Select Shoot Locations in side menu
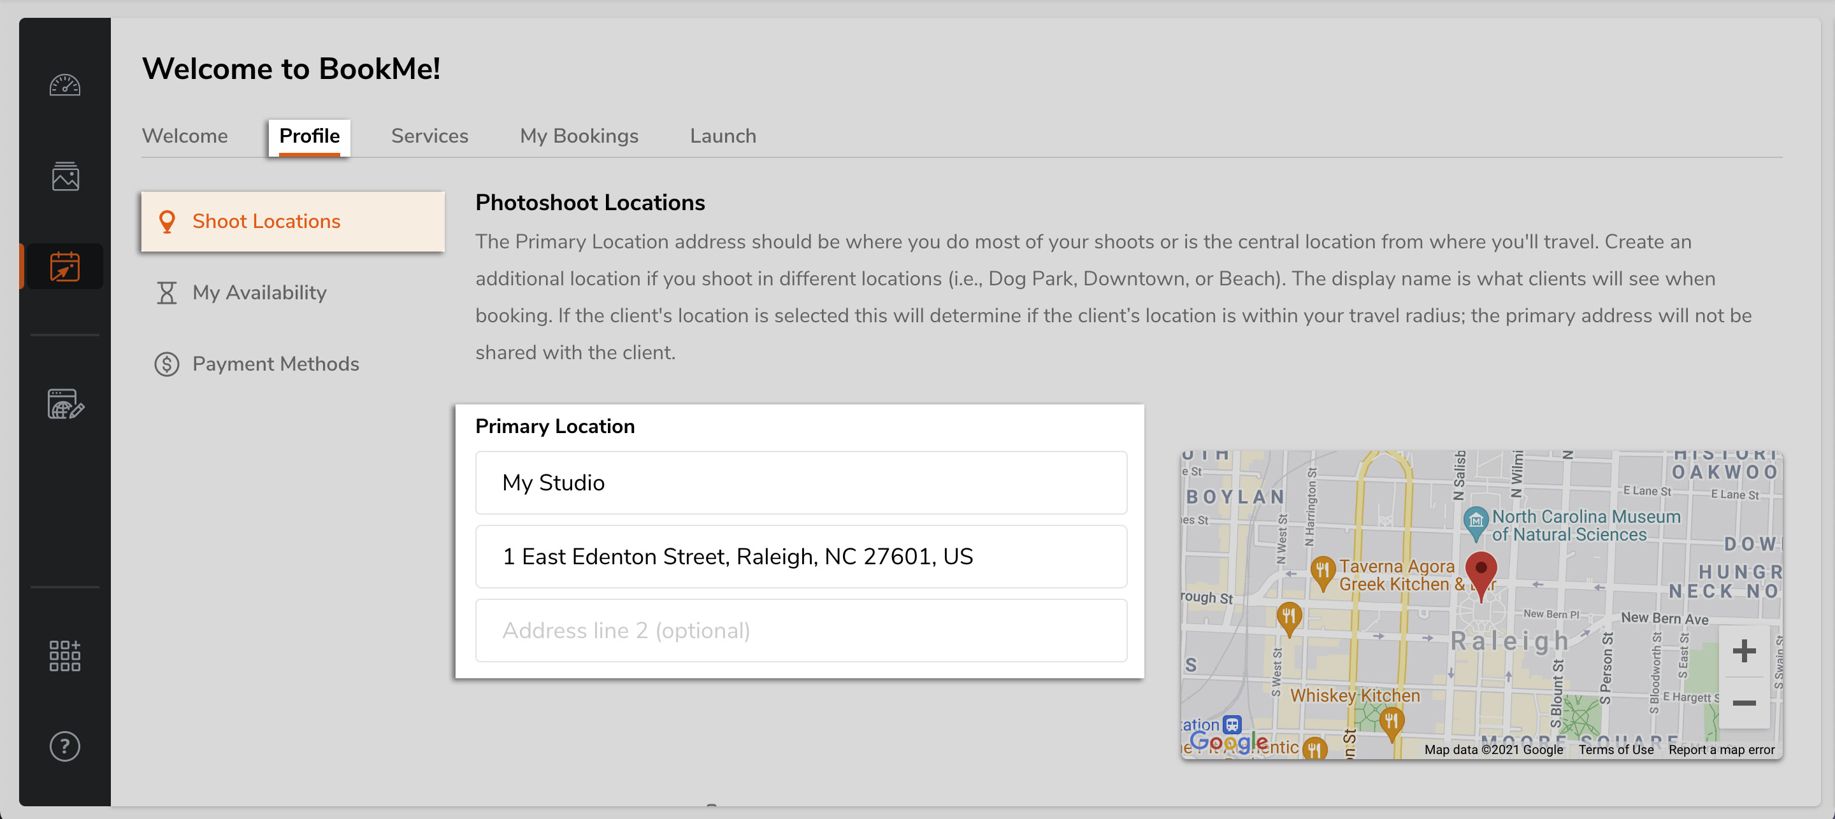This screenshot has width=1835, height=819. [293, 222]
